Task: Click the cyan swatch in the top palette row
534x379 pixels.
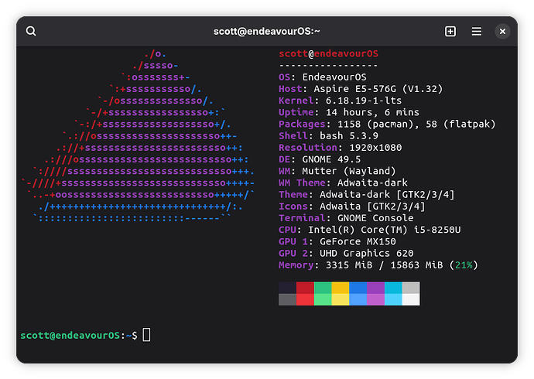Action: [x=393, y=288]
